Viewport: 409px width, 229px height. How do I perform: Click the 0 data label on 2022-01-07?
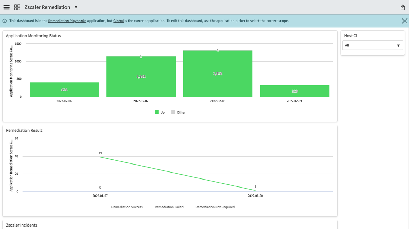[100, 187]
